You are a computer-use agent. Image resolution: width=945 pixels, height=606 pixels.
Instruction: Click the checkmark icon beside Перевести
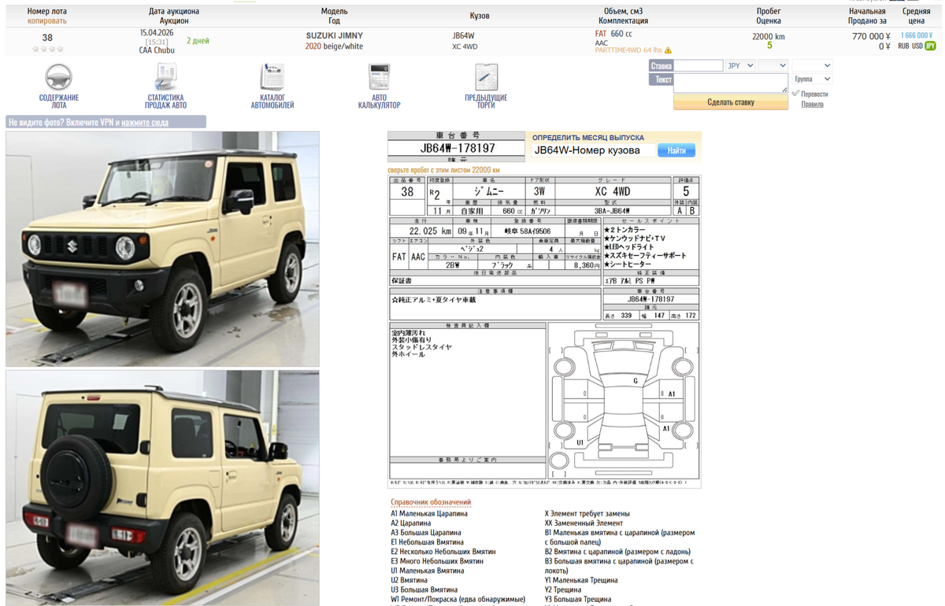tap(795, 94)
